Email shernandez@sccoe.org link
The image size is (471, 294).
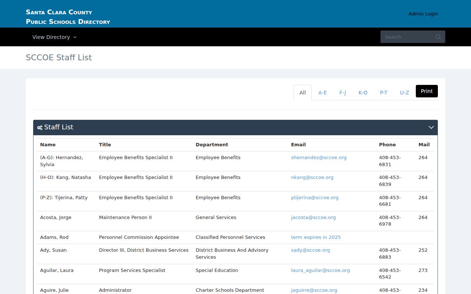tap(319, 158)
